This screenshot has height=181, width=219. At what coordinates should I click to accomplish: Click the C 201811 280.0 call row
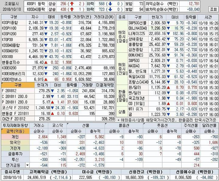(58, 96)
